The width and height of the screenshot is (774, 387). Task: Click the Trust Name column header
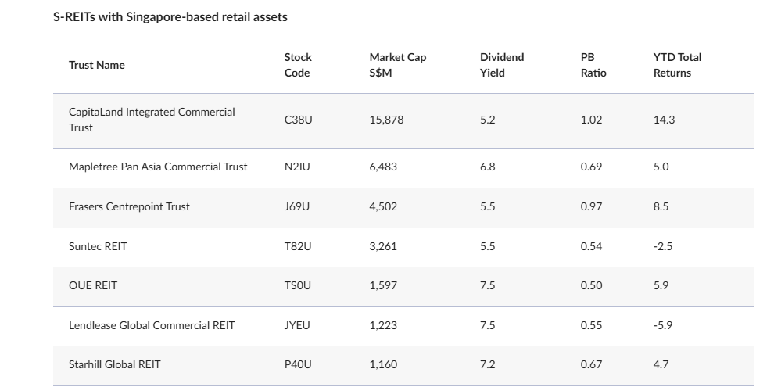pyautogui.click(x=96, y=65)
